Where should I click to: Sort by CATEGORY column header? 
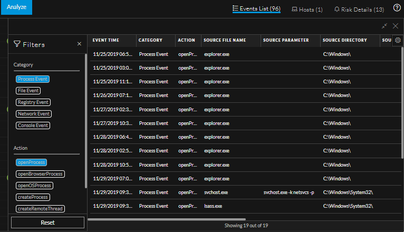tap(150, 40)
